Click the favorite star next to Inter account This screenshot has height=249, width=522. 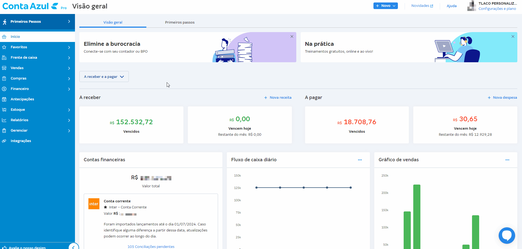(105, 207)
